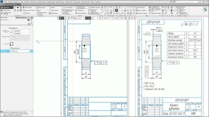Click the Base point X coordinate field
The height and width of the screenshot is (117, 209).
(x=21, y=31)
